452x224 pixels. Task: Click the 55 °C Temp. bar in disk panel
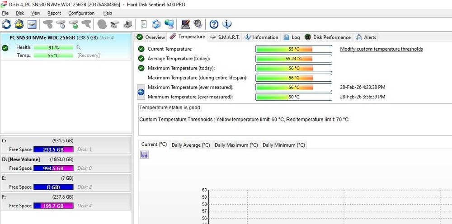click(x=54, y=56)
